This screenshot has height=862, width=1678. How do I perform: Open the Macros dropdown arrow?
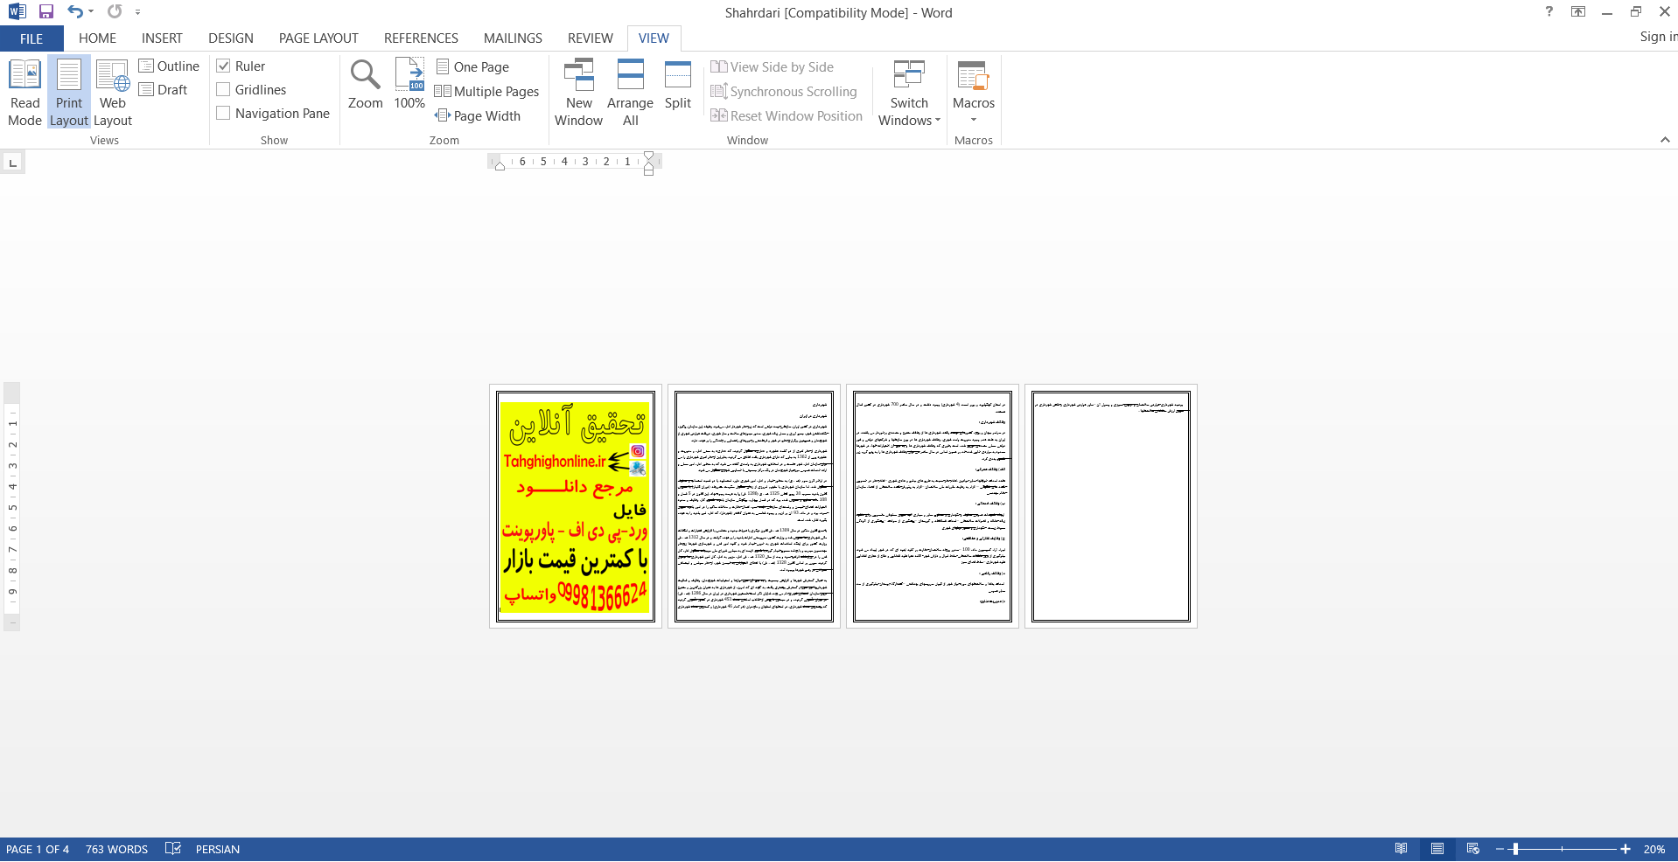pos(973,120)
